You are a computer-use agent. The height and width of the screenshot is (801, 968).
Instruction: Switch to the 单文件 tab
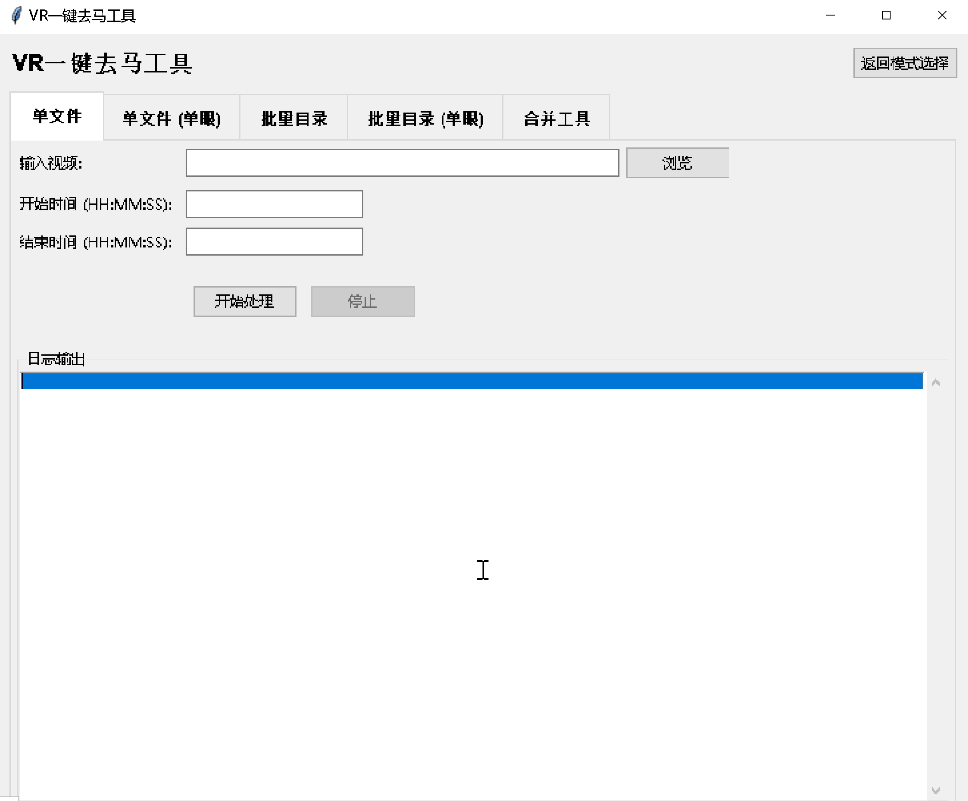click(57, 116)
